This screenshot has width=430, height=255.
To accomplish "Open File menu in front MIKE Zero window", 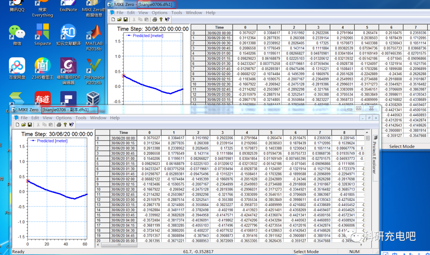I will click(x=24, y=118).
